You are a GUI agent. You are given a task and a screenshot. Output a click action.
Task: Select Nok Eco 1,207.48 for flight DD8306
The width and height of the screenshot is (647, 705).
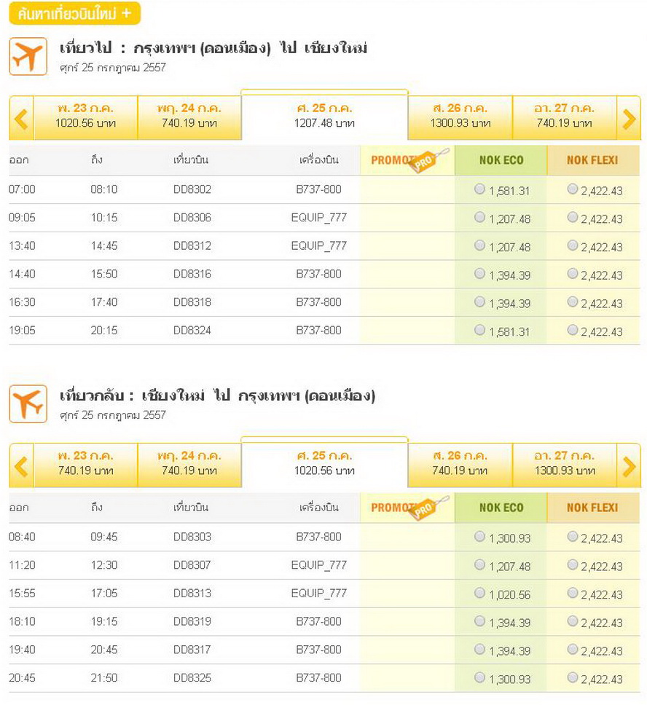479,217
